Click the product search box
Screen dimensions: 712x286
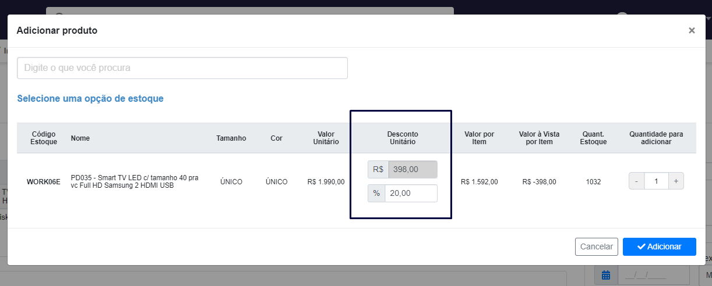[x=182, y=68]
